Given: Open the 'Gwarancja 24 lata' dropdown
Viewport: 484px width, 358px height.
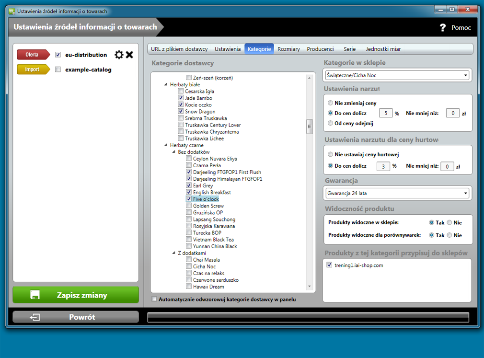Looking at the screenshot, I should point(397,193).
